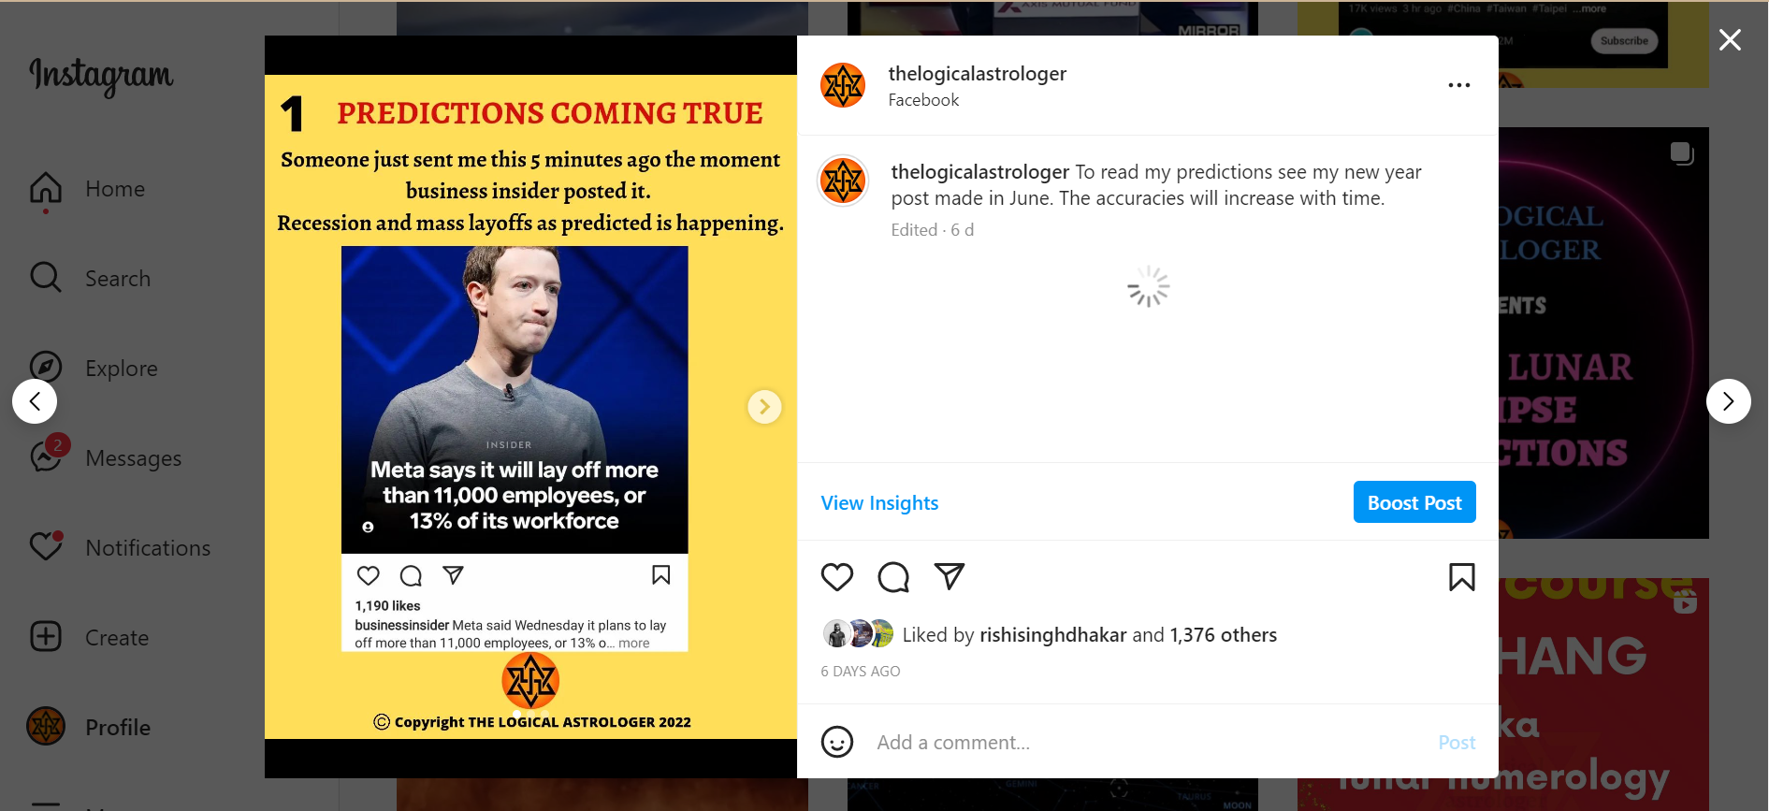Click liker avatars beside Liked by
Screen dimensions: 1769x811
[x=858, y=634]
